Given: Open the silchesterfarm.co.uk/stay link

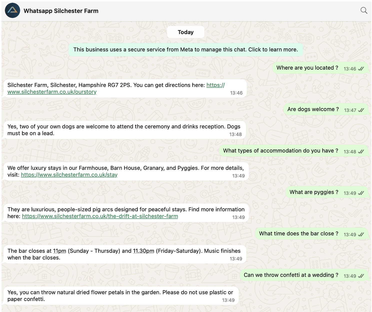Looking at the screenshot, I should coord(69,175).
